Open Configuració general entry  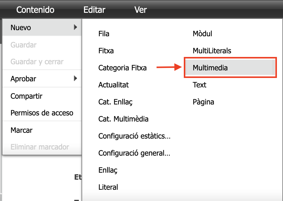point(134,153)
